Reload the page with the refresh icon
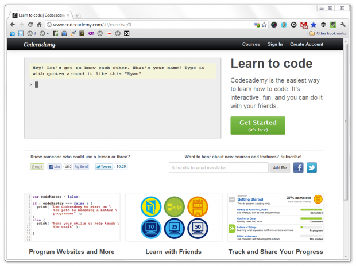Viewport: 356px width, 266px height. coord(30,25)
